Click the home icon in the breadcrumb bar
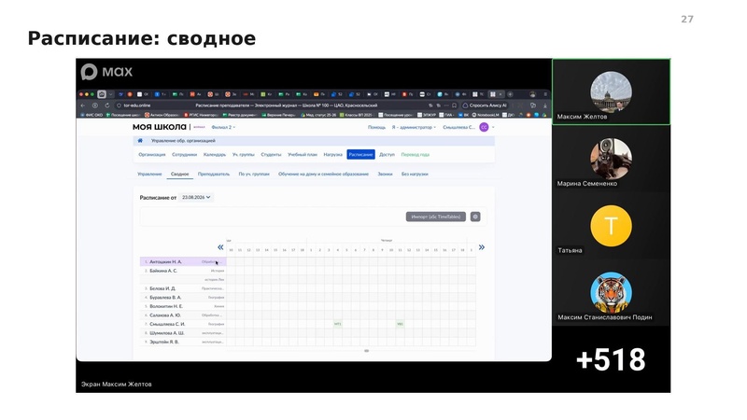The image size is (747, 420). [140, 141]
